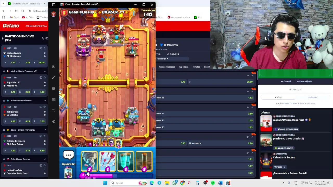Pin the market containing Menos 3.5
333x187 pixels.
coord(248,91)
